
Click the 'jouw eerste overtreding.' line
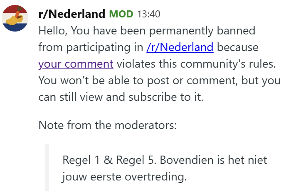[x=125, y=177]
